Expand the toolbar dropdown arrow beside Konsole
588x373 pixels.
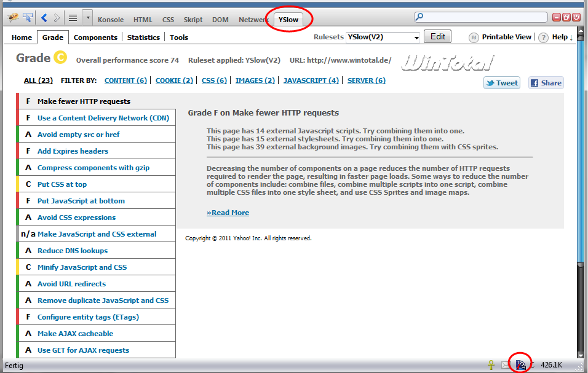point(88,18)
